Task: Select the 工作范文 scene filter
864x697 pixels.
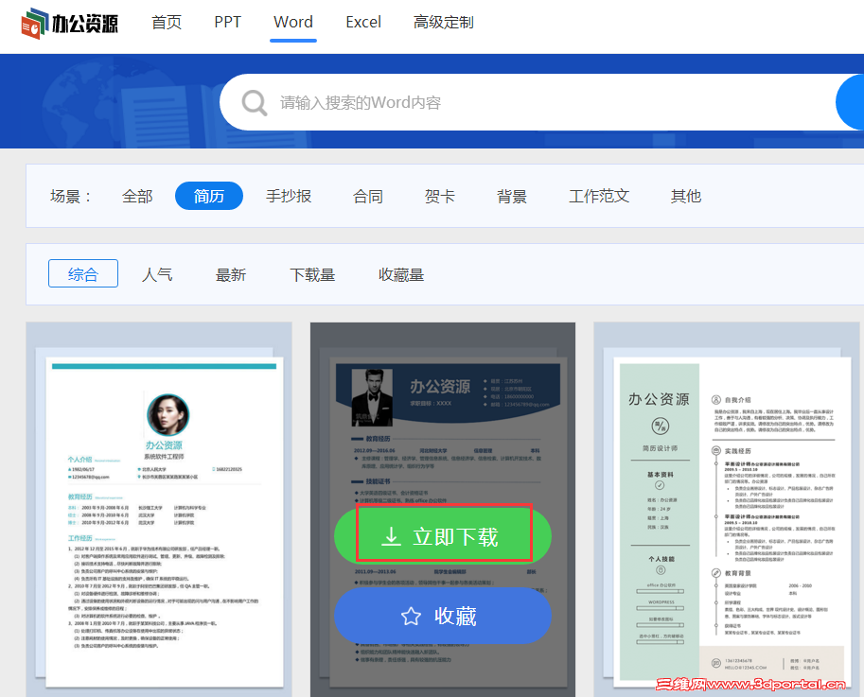Action: point(599,196)
